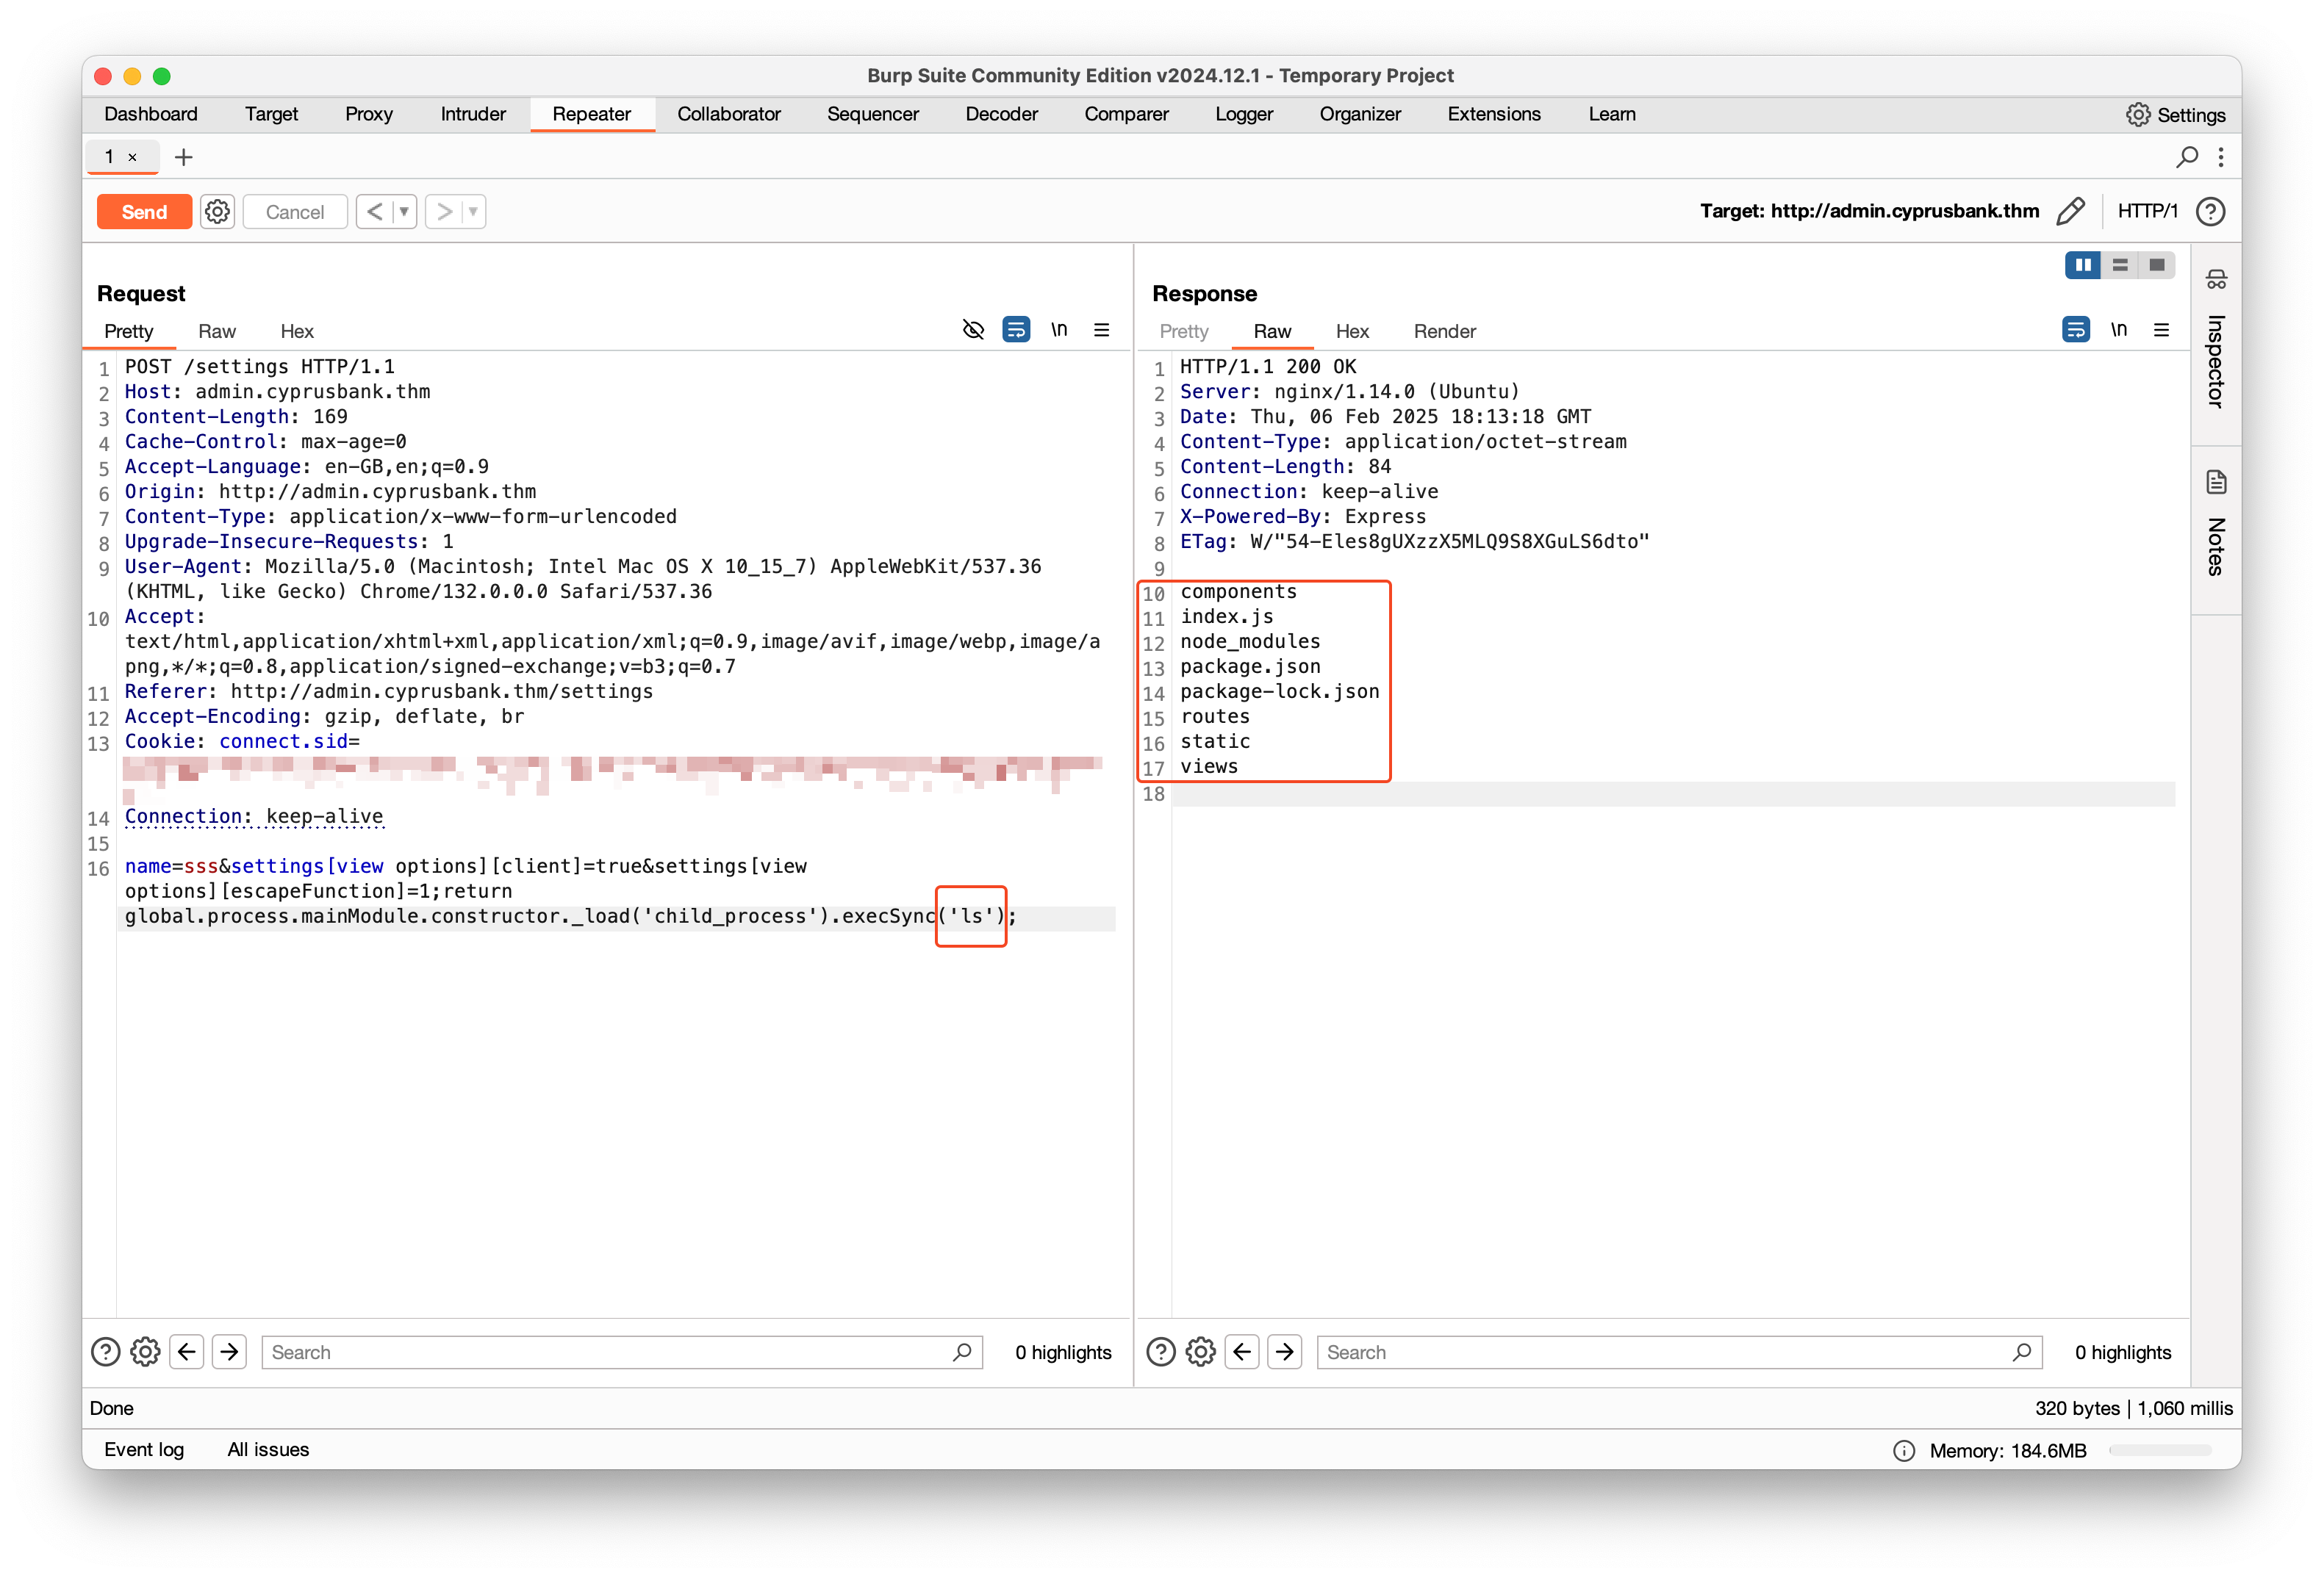Select side-by-side layout icon
The height and width of the screenshot is (1578, 2324).
click(2083, 264)
